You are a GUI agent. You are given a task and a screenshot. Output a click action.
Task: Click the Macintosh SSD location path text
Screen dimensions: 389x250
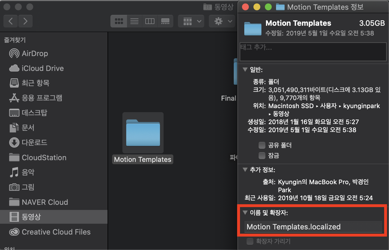click(291, 106)
